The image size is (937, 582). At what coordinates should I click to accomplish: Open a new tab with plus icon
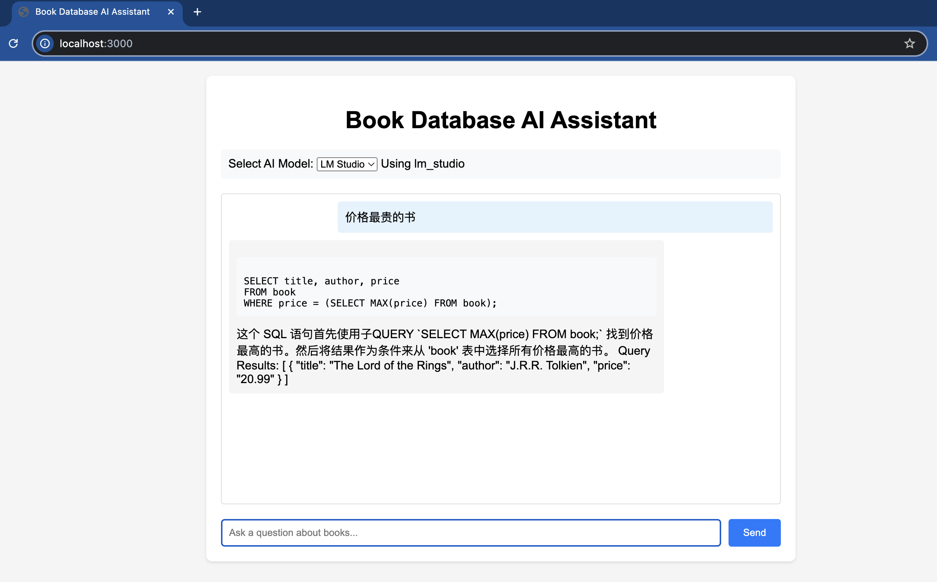point(197,12)
